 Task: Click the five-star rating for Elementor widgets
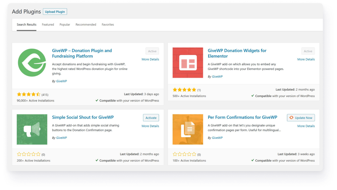184,90
